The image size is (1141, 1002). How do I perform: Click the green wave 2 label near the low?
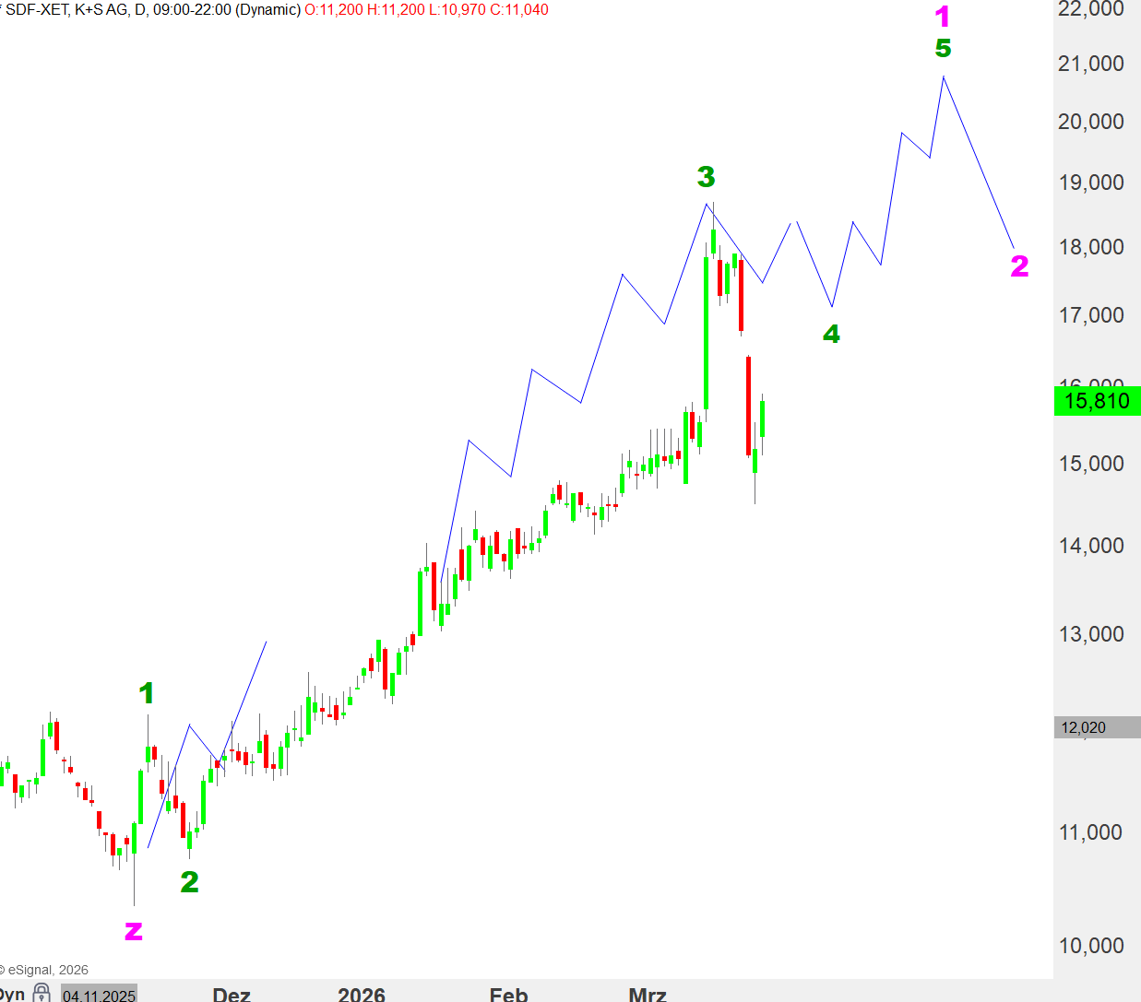(x=189, y=882)
